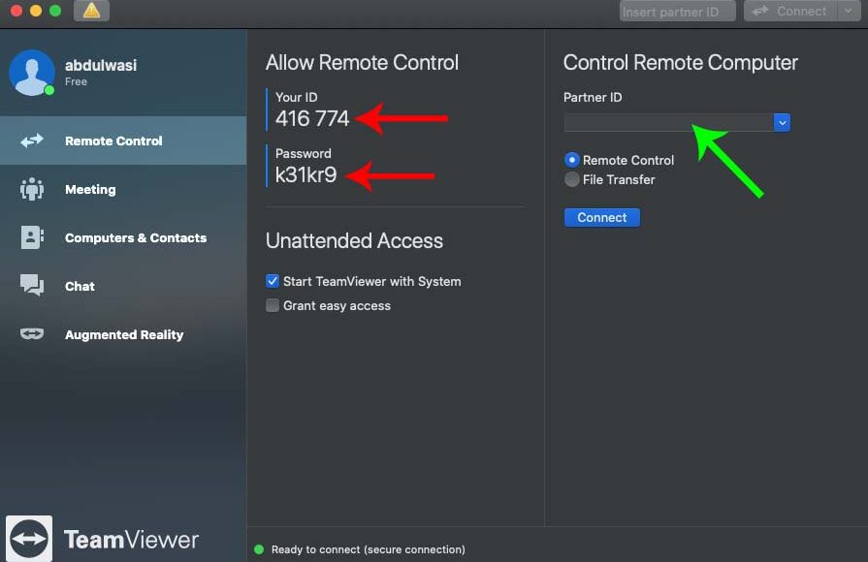Click the Connect button in the title bar
Screen dimensions: 868x562
click(x=790, y=11)
